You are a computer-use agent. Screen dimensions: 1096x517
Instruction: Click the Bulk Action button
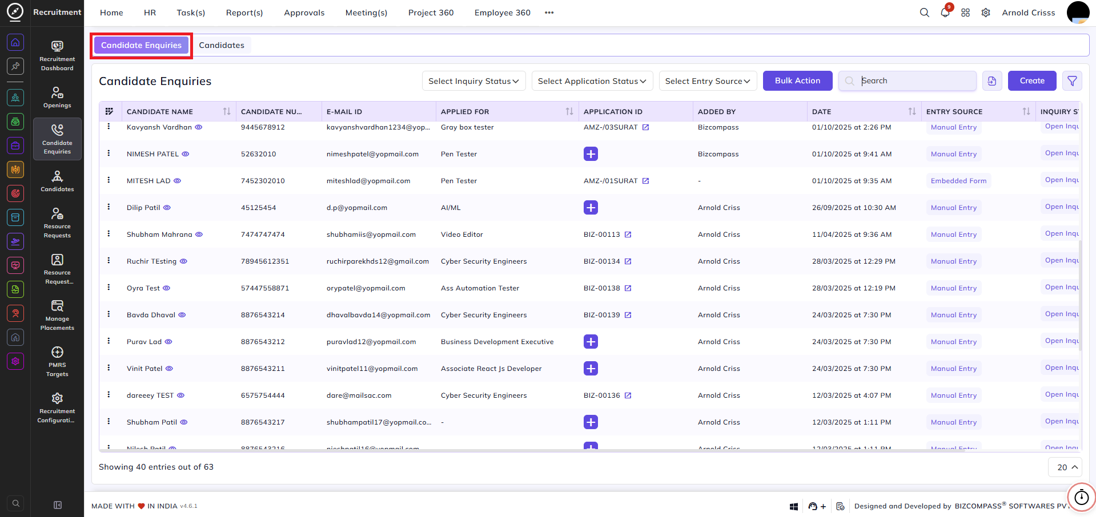797,81
